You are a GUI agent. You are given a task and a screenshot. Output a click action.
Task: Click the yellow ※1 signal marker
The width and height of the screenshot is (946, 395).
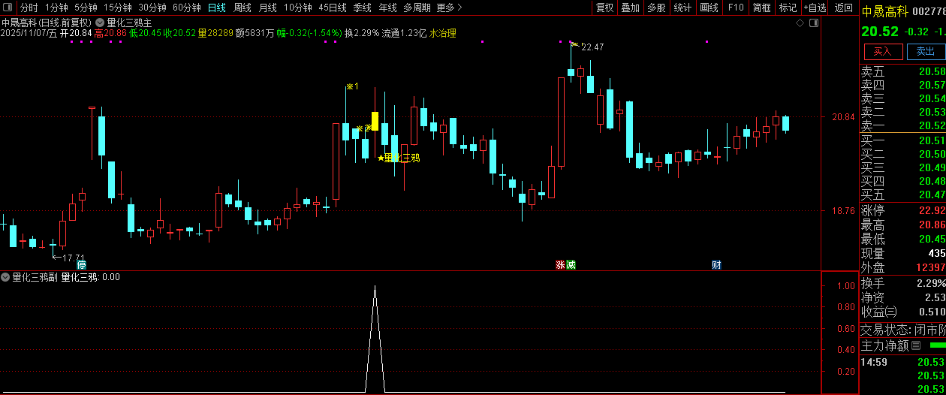[352, 86]
